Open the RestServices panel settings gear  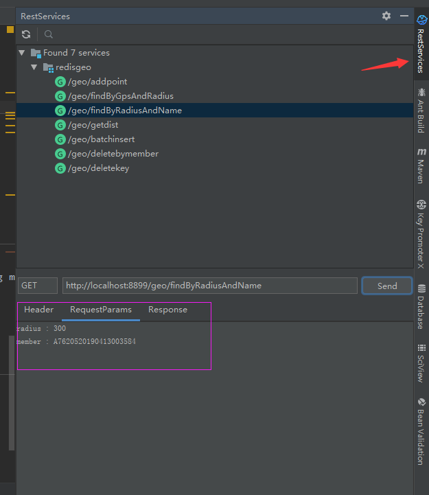pos(386,16)
